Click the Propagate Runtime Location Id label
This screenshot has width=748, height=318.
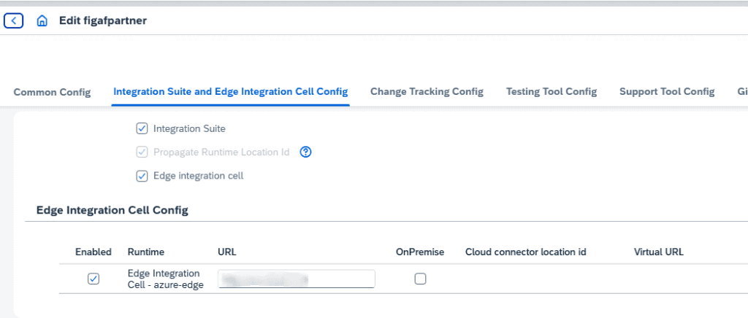pos(221,152)
